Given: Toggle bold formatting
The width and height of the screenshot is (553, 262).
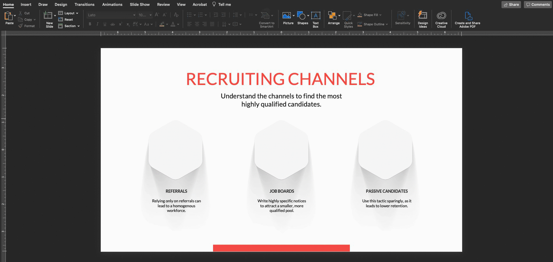Looking at the screenshot, I should click(x=90, y=24).
